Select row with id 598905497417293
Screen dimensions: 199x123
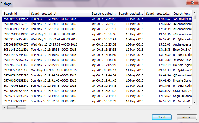point(97,24)
